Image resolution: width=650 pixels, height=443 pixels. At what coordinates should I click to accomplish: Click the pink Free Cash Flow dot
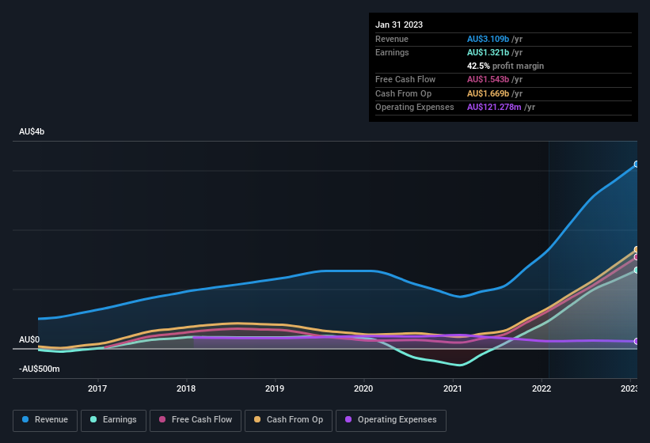(162, 420)
